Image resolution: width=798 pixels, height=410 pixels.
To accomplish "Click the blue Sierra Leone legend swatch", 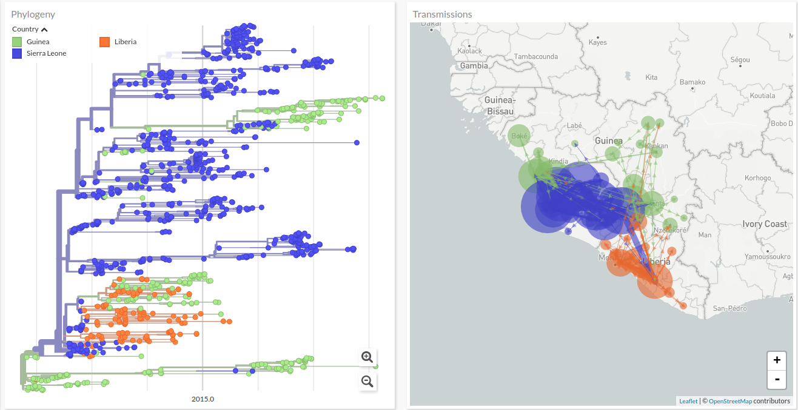I will 18,53.
